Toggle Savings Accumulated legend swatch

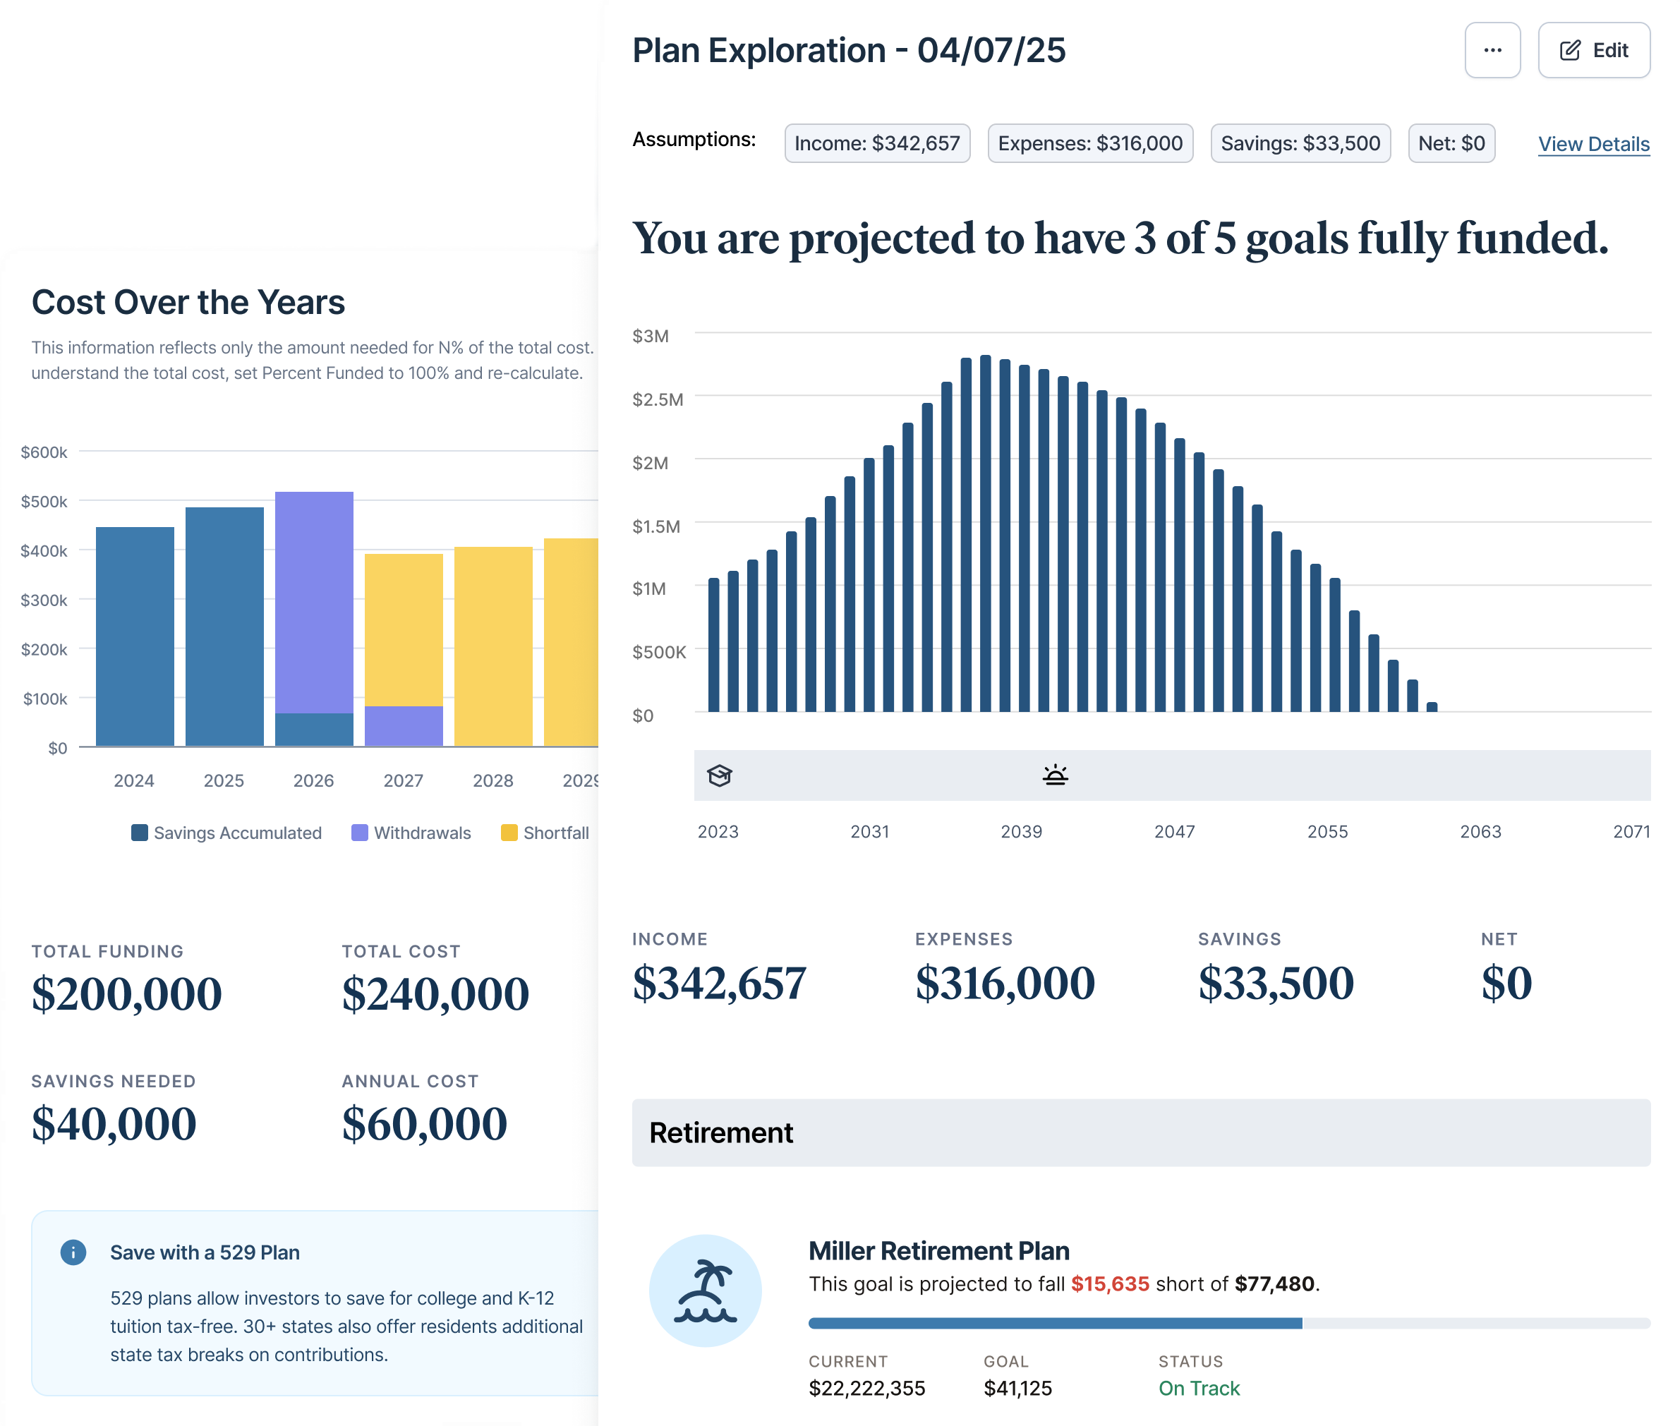click(x=139, y=833)
